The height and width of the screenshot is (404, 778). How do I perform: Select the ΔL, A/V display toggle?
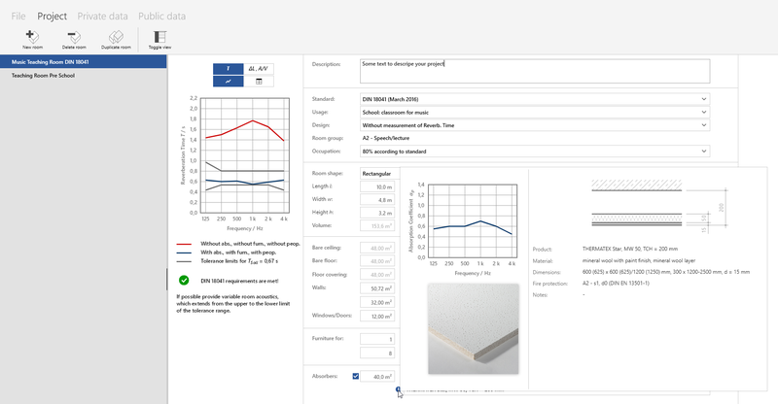tap(259, 69)
